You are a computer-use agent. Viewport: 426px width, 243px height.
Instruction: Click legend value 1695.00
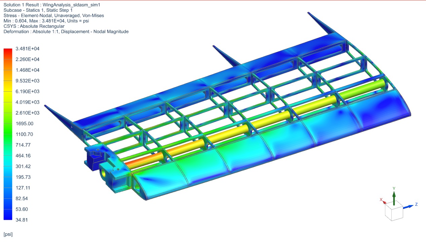point(25,124)
